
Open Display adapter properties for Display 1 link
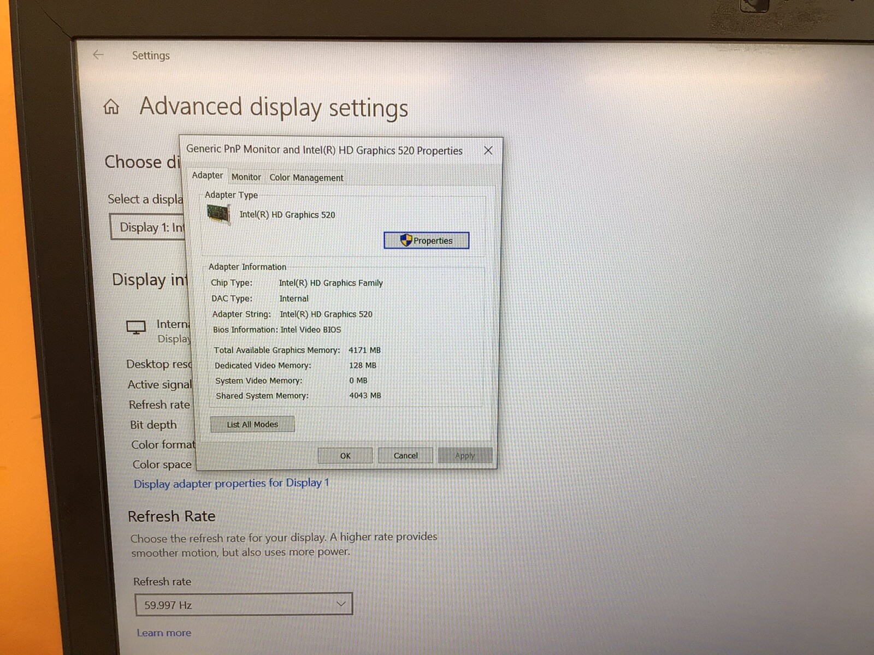coord(232,483)
